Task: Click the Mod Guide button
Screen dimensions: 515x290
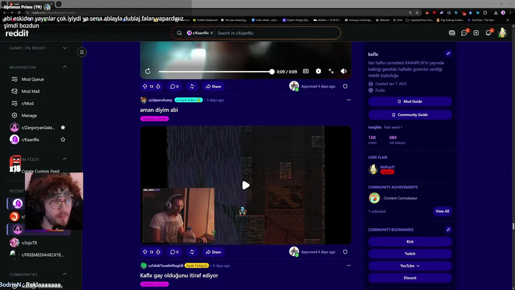Action: click(x=410, y=101)
